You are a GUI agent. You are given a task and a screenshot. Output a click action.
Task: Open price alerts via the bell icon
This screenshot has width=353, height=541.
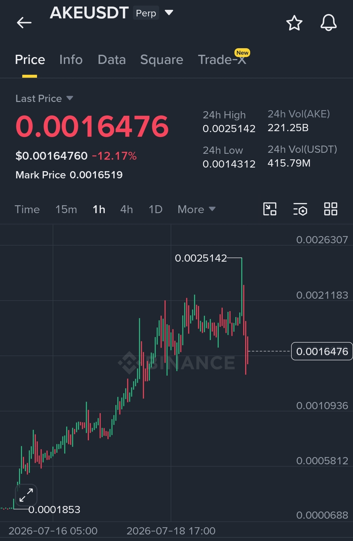point(328,23)
